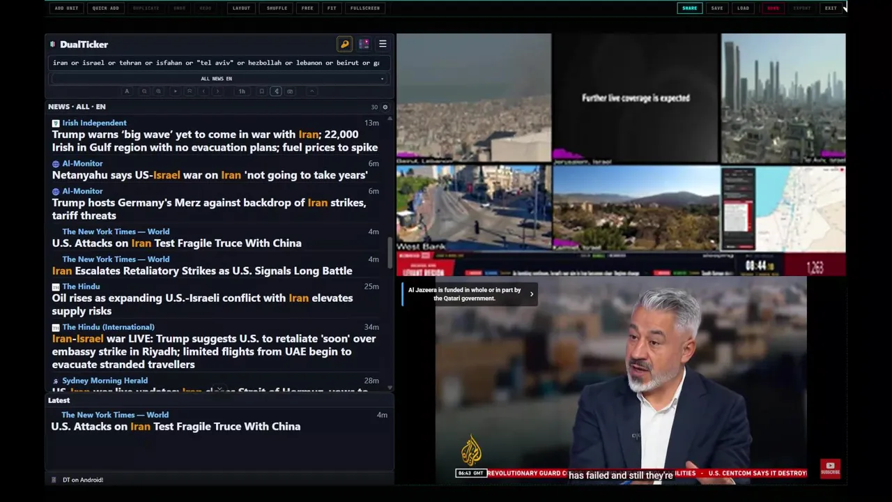Click the SHUFFLE button
Viewport: 892px width, 502px height.
click(277, 8)
